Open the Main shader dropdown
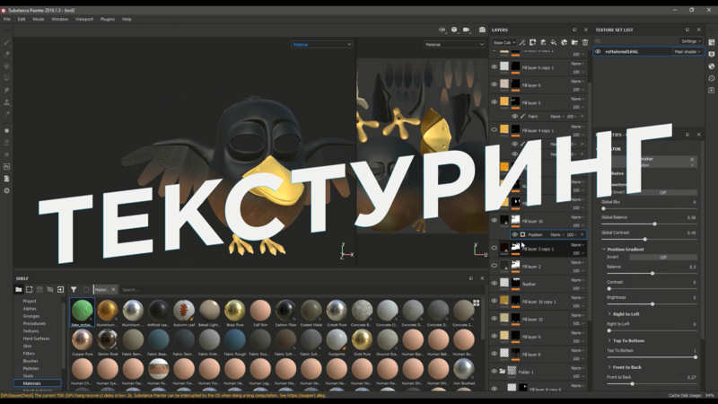Viewport: 718px width, 404px height. [687, 52]
